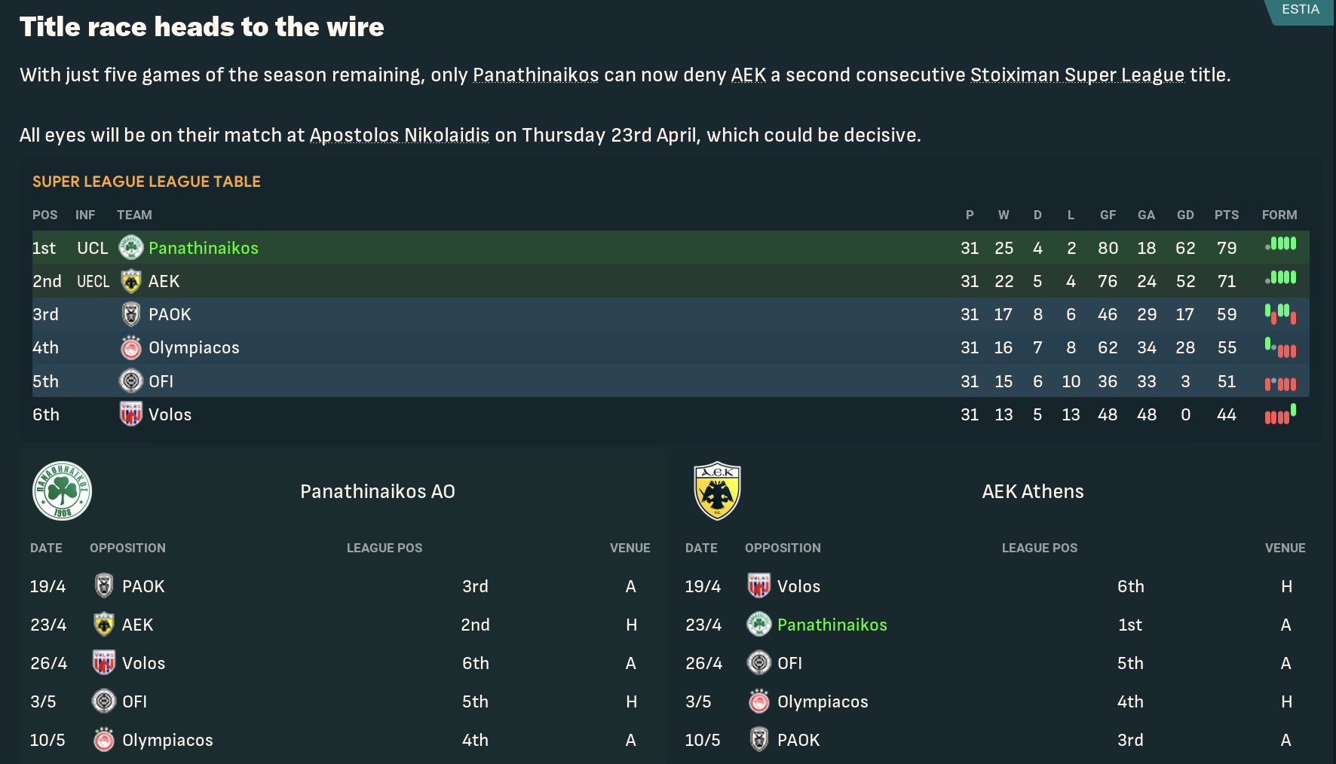Click the AEK link in the news text

tap(748, 75)
